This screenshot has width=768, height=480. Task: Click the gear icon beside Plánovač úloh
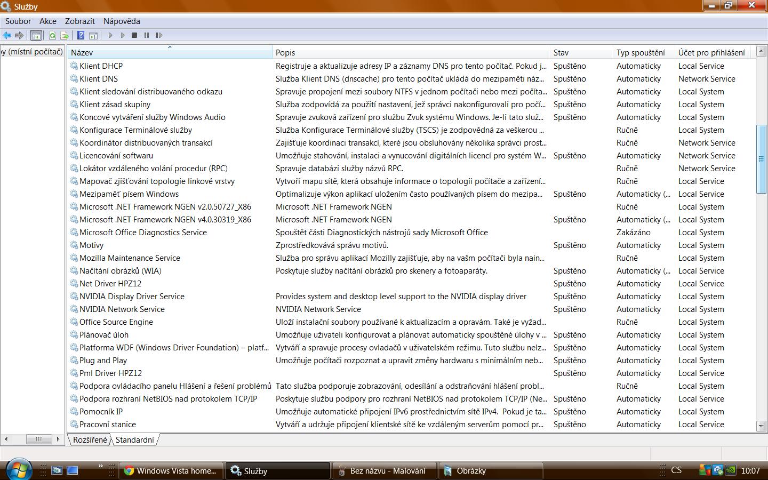[74, 335]
